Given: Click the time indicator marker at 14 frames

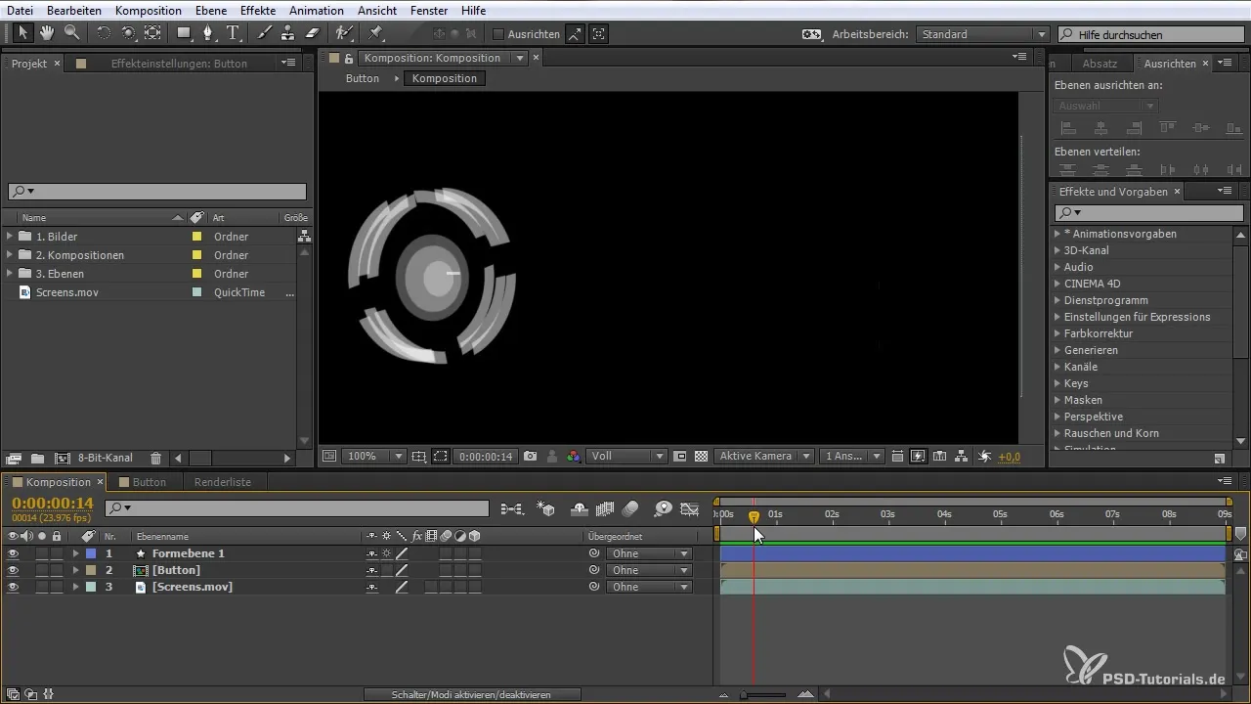Looking at the screenshot, I should [754, 515].
